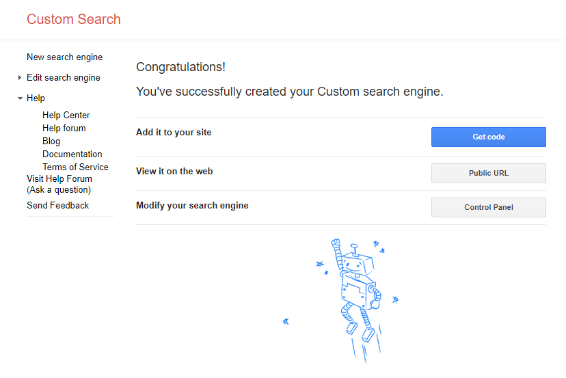View the Terms of Service

click(x=75, y=167)
